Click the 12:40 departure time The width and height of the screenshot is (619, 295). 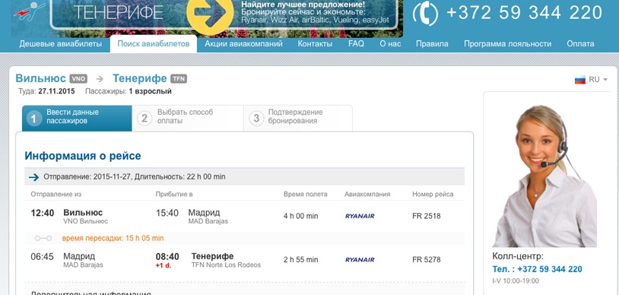point(43,213)
